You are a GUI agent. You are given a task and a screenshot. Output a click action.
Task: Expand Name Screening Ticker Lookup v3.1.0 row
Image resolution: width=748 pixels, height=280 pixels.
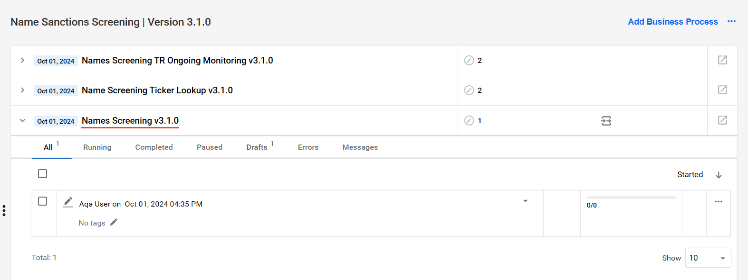[22, 90]
